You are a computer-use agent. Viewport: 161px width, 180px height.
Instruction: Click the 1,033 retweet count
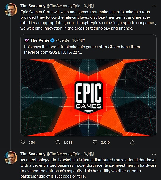[68, 142]
